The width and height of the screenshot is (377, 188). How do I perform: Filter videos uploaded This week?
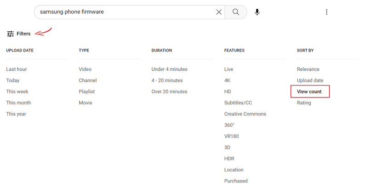point(17,91)
